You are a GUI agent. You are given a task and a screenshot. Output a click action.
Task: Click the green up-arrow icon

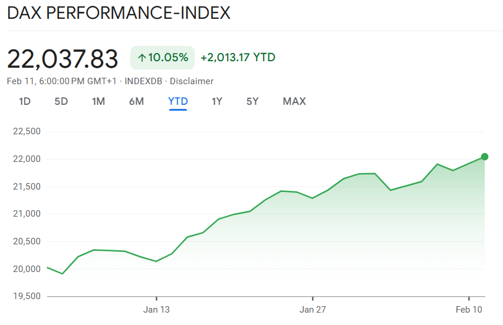[141, 58]
